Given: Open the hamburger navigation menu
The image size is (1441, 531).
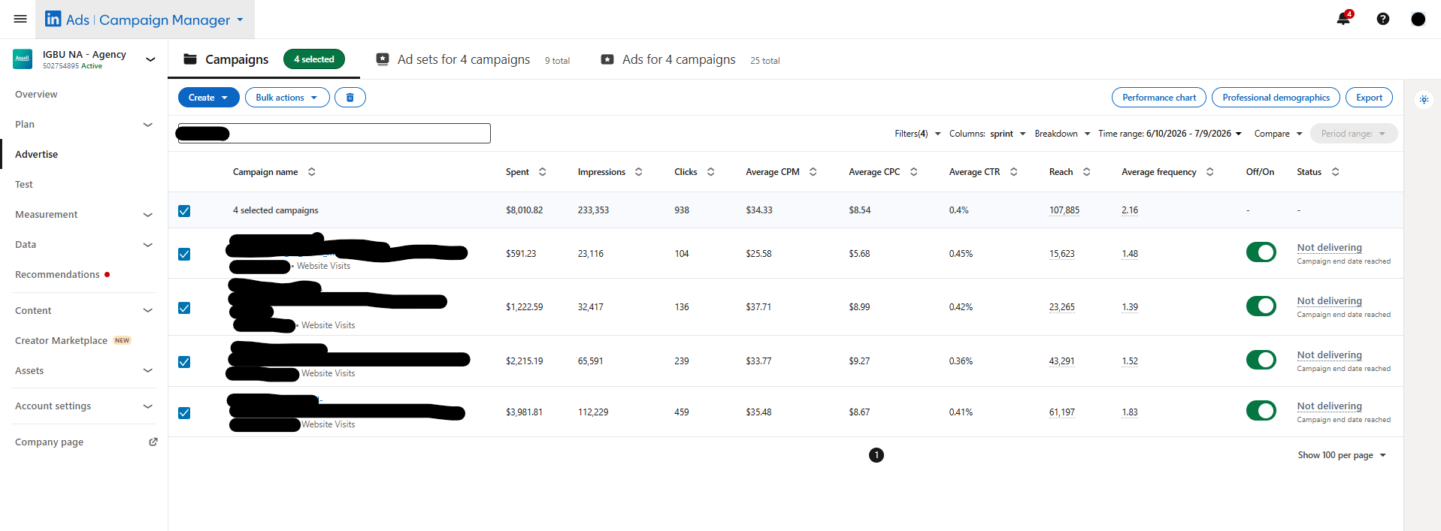Looking at the screenshot, I should click(20, 19).
